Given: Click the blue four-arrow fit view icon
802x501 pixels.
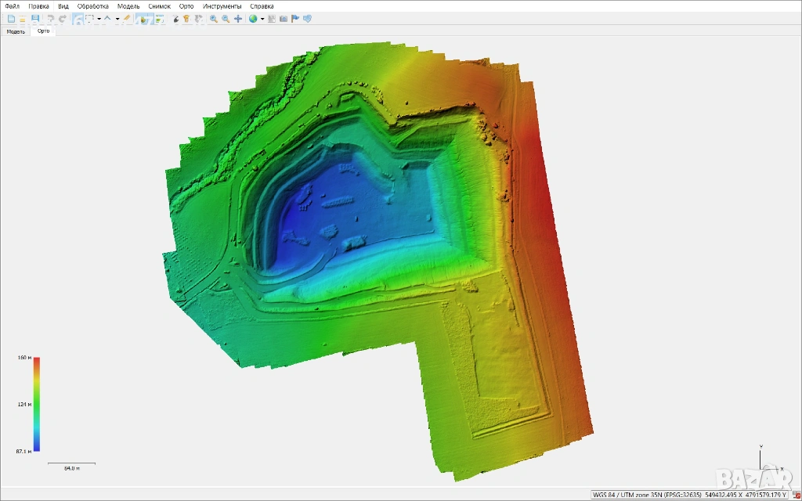Looking at the screenshot, I should coord(238,19).
